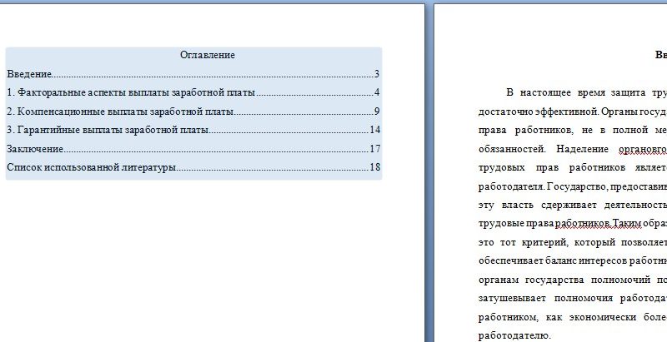Click page number 17 beside Заключение
The image size is (667, 342).
pyautogui.click(x=374, y=148)
